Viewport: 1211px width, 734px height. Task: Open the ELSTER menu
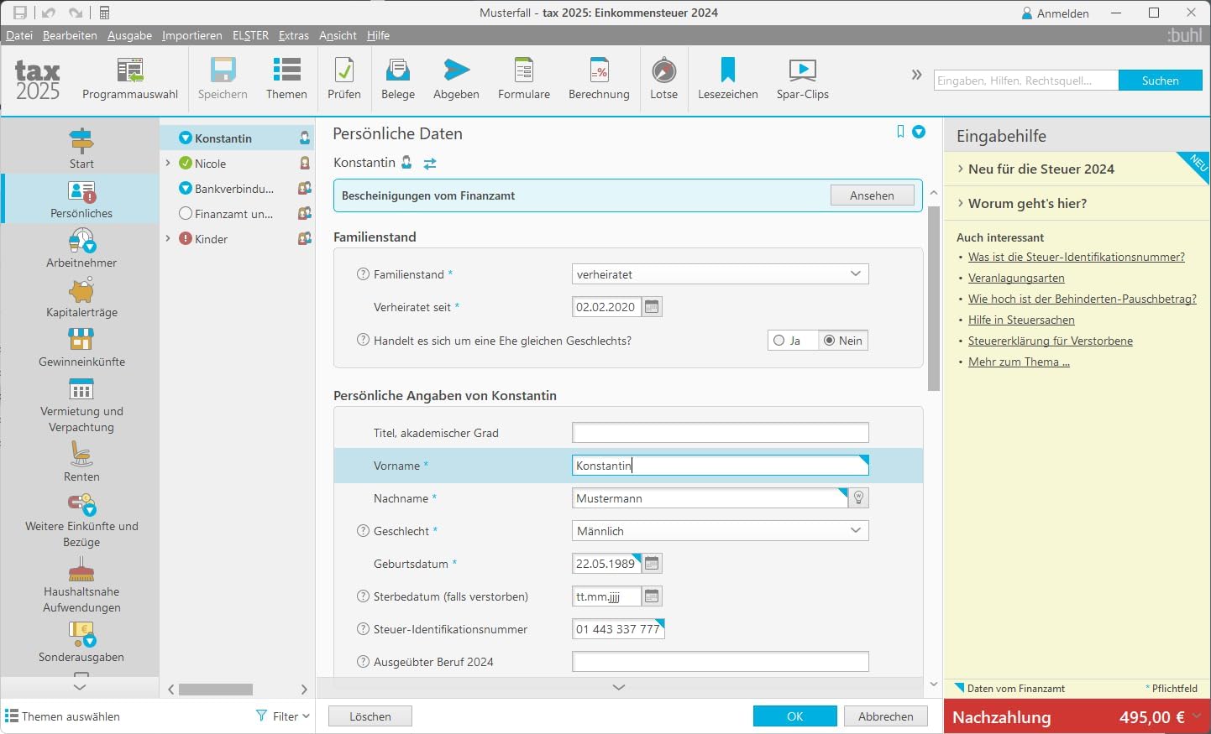250,35
